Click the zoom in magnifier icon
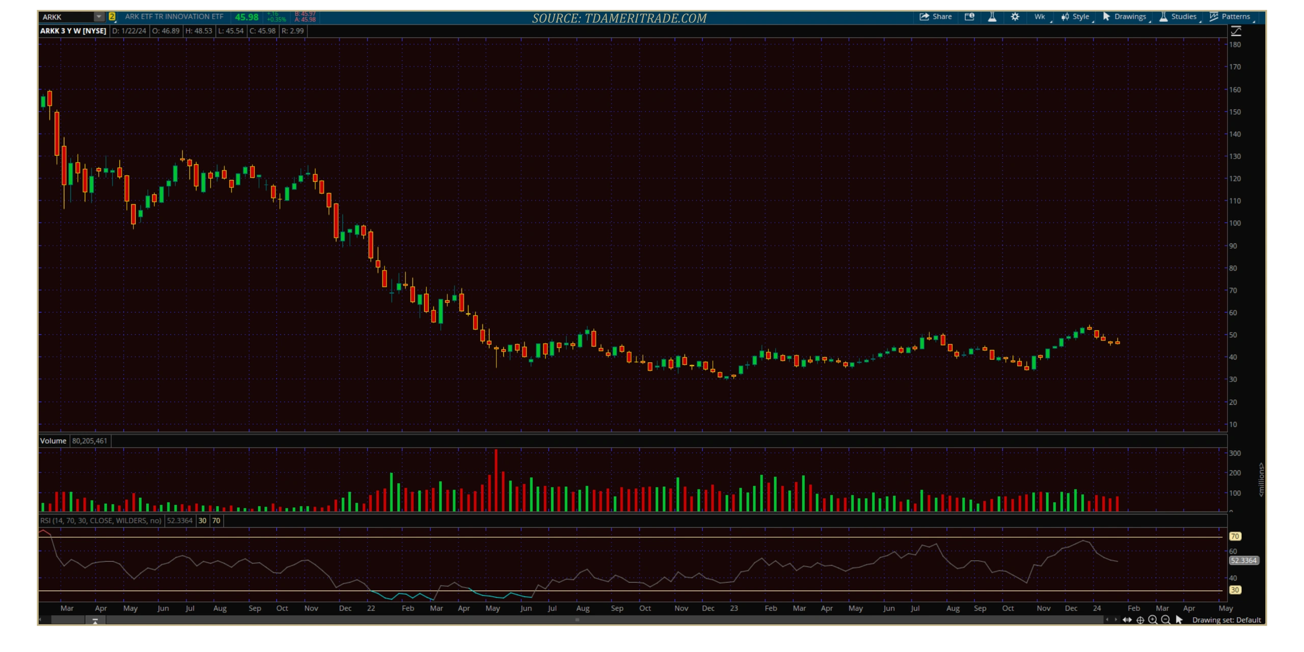 coord(1153,620)
